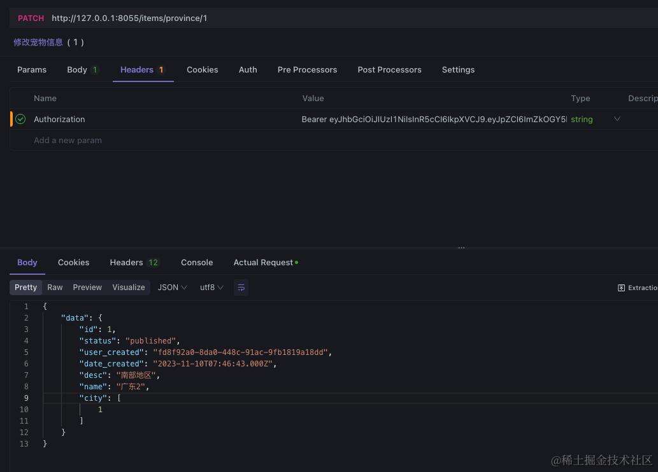Click the 修改宠物信息 request title link
658x472 pixels.
[38, 42]
